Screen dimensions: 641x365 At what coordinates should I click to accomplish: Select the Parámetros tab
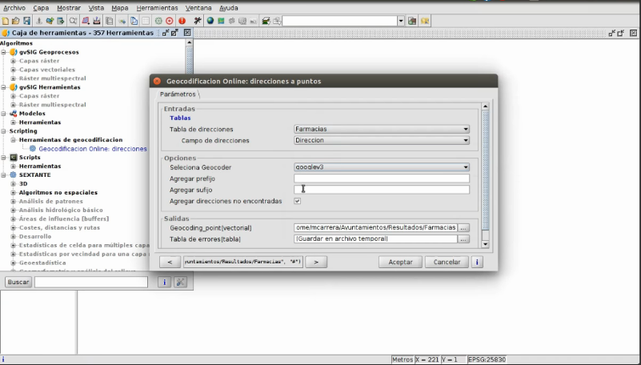click(x=178, y=94)
